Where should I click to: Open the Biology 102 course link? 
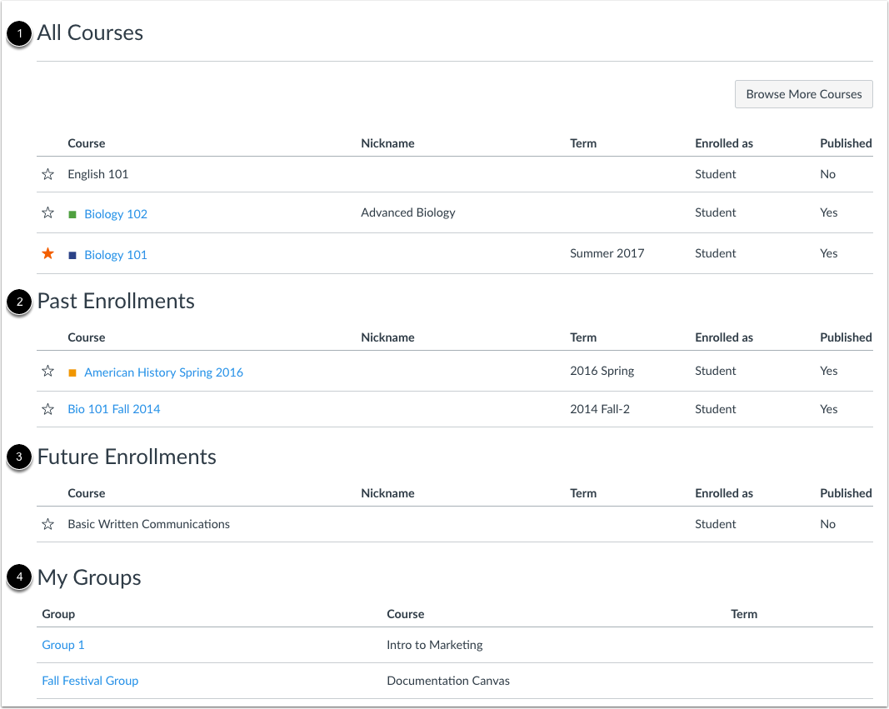pyautogui.click(x=116, y=214)
